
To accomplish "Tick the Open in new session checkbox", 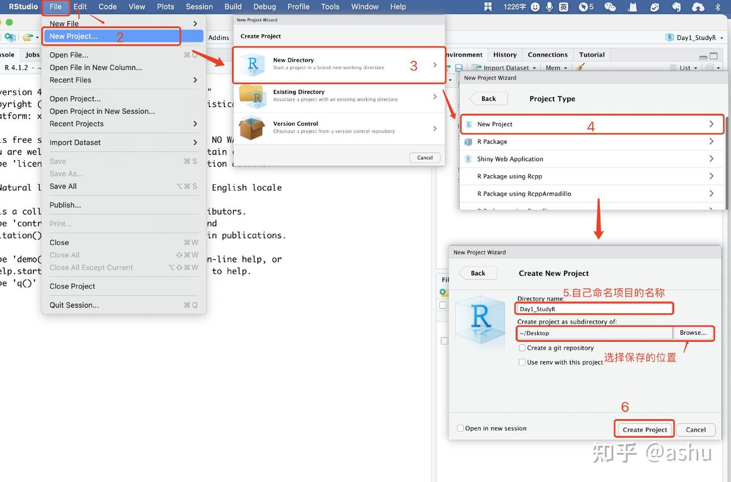I will point(460,428).
